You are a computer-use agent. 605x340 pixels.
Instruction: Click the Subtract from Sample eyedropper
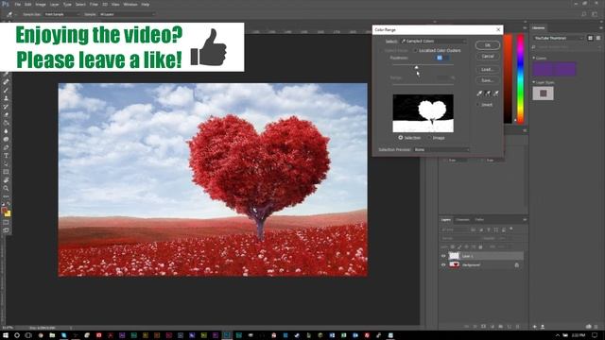495,93
